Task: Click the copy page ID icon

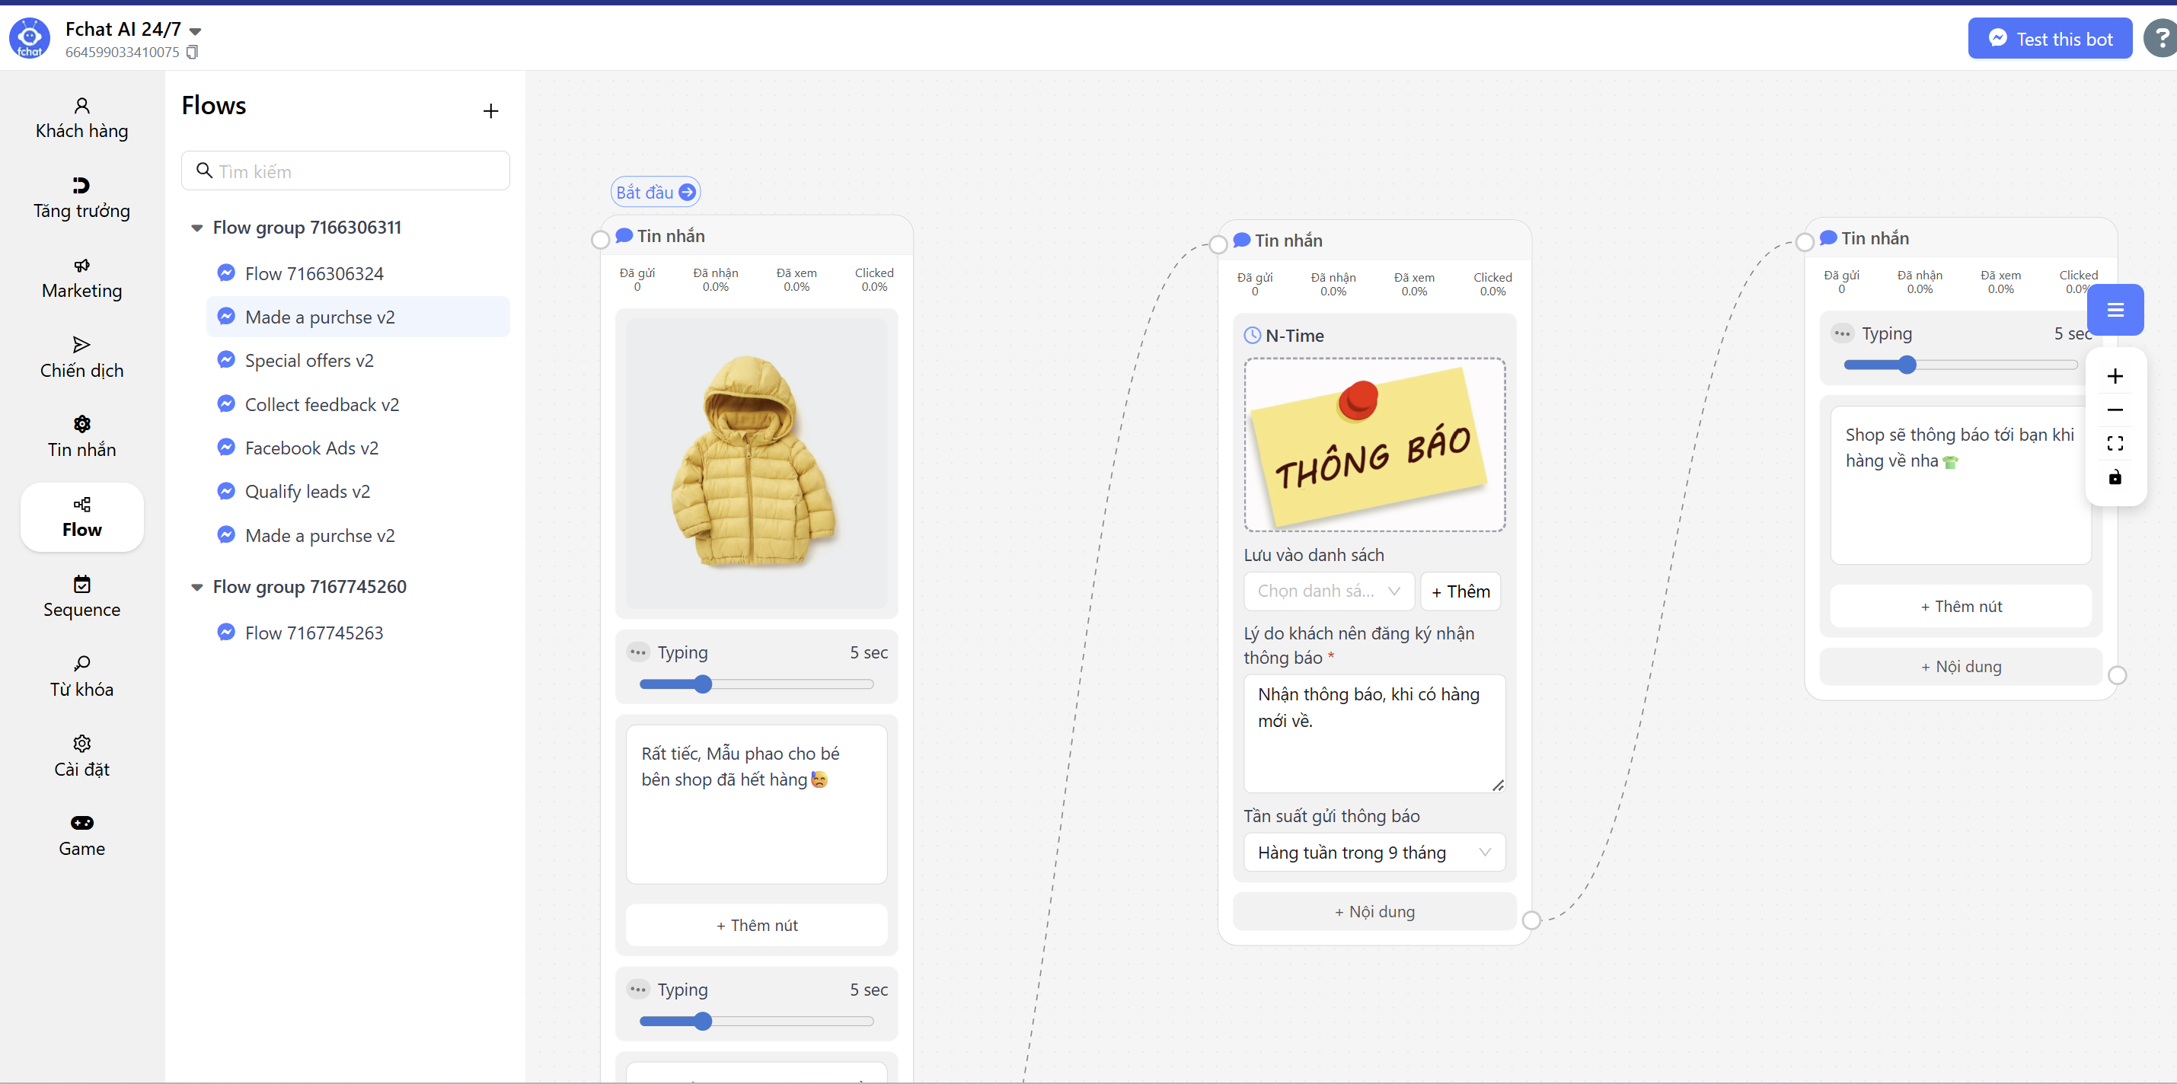Action: click(192, 53)
